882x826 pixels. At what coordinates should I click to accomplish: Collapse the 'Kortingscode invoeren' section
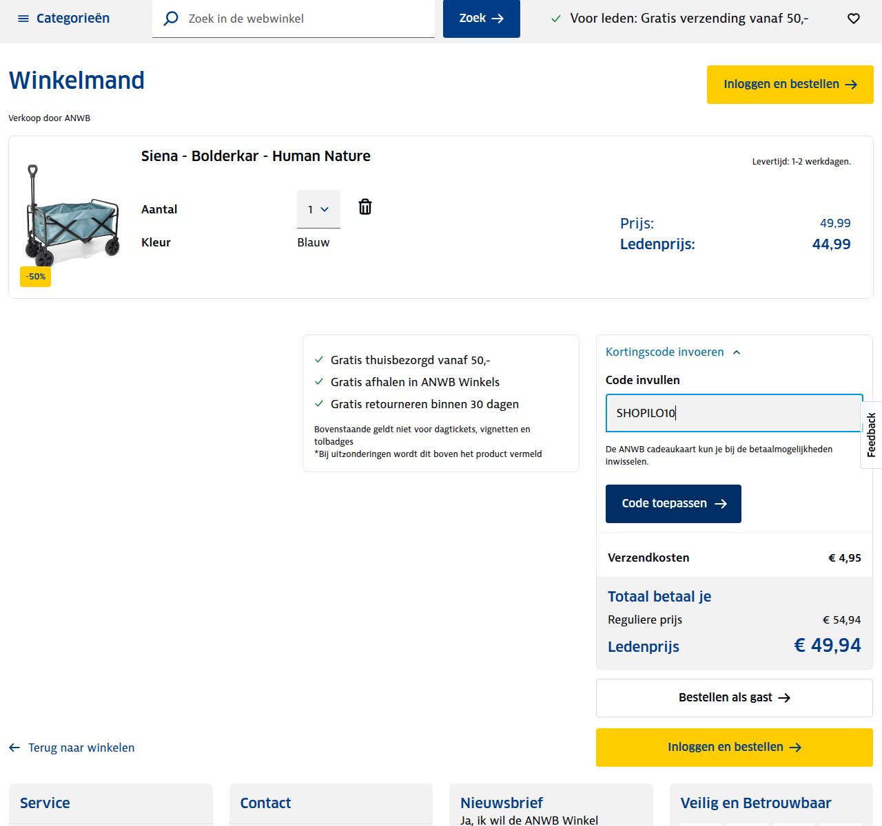tap(673, 352)
